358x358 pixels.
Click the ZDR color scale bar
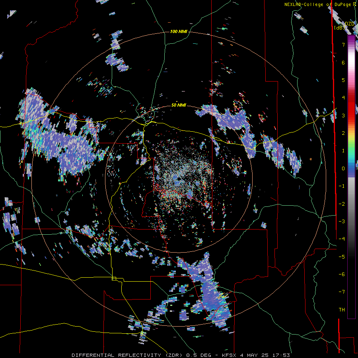coord(351,177)
